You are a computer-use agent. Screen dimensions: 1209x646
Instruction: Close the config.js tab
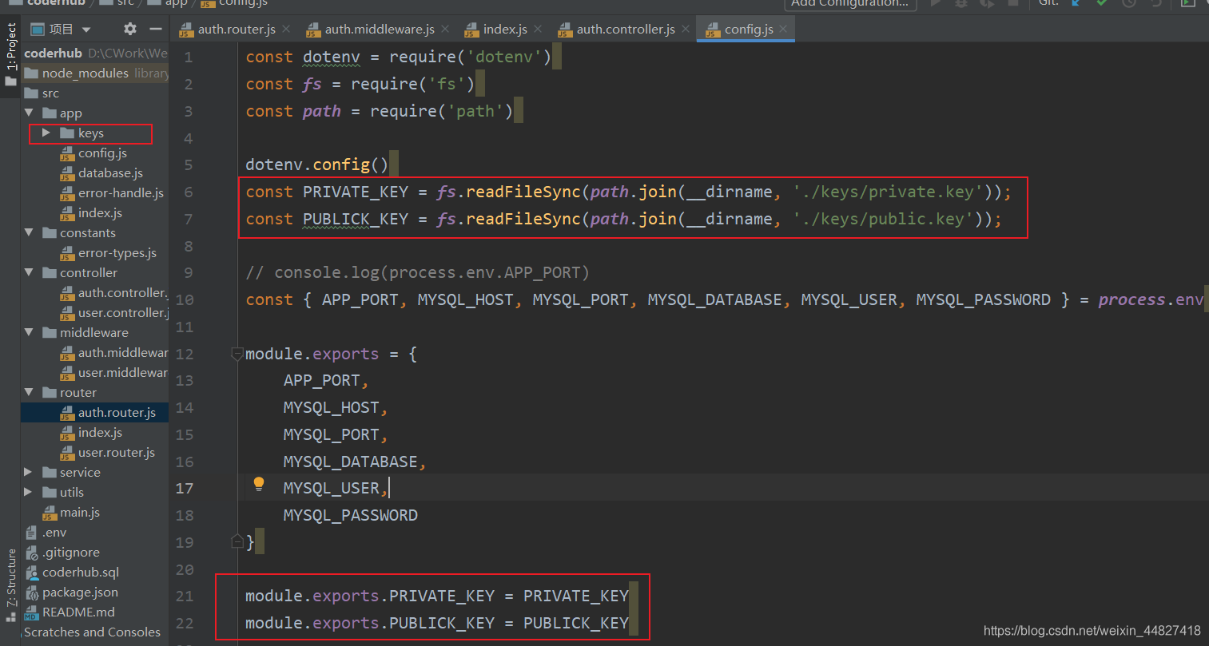click(783, 29)
